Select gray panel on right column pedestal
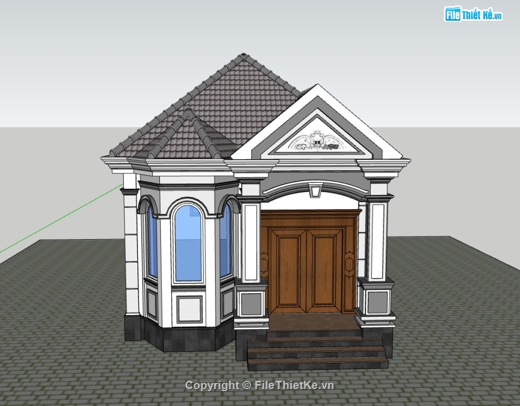 pyautogui.click(x=377, y=301)
